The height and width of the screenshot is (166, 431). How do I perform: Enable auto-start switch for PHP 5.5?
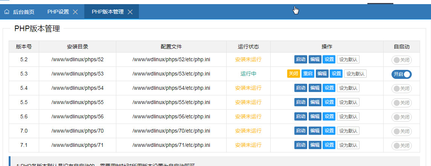[x=401, y=103]
